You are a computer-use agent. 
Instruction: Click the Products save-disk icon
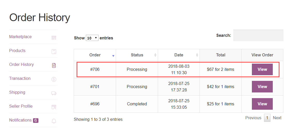54,52
